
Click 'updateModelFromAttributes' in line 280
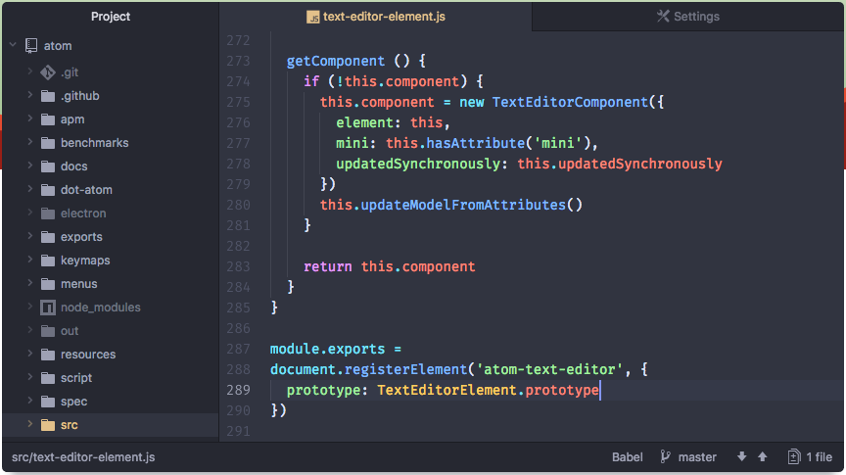click(x=463, y=205)
